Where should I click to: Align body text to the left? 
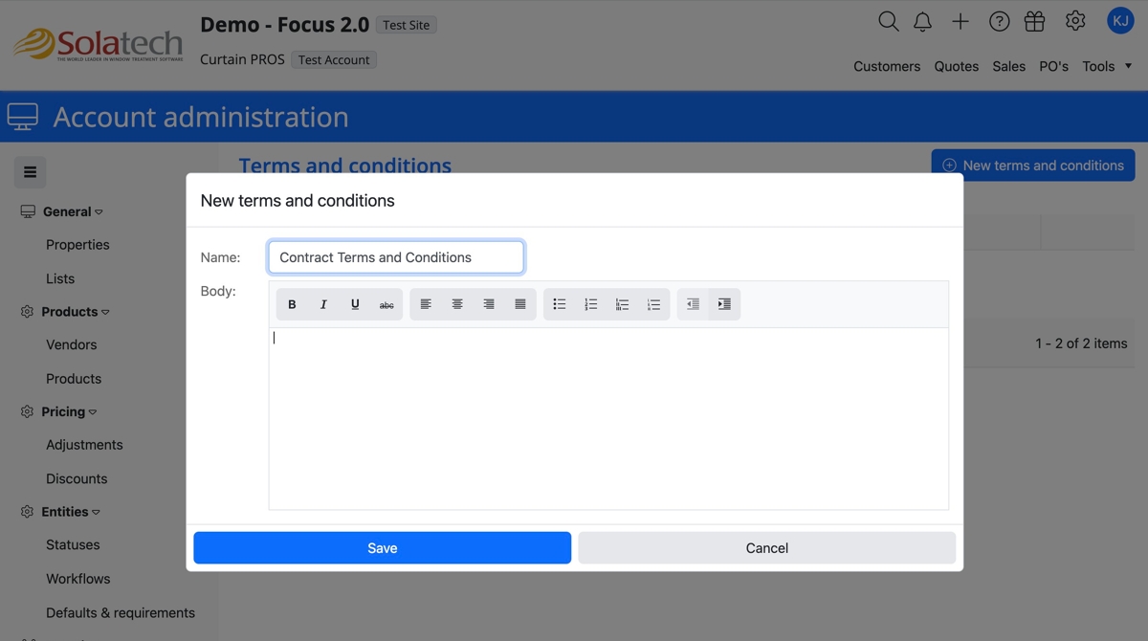[426, 304]
